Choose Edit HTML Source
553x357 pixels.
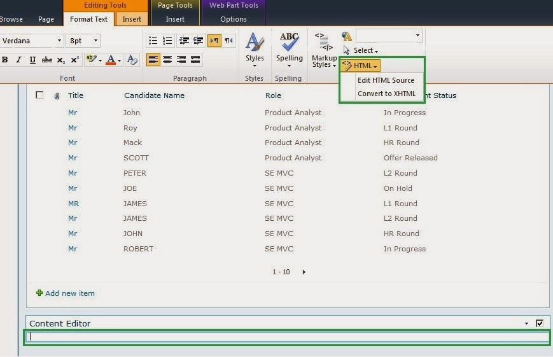point(386,80)
